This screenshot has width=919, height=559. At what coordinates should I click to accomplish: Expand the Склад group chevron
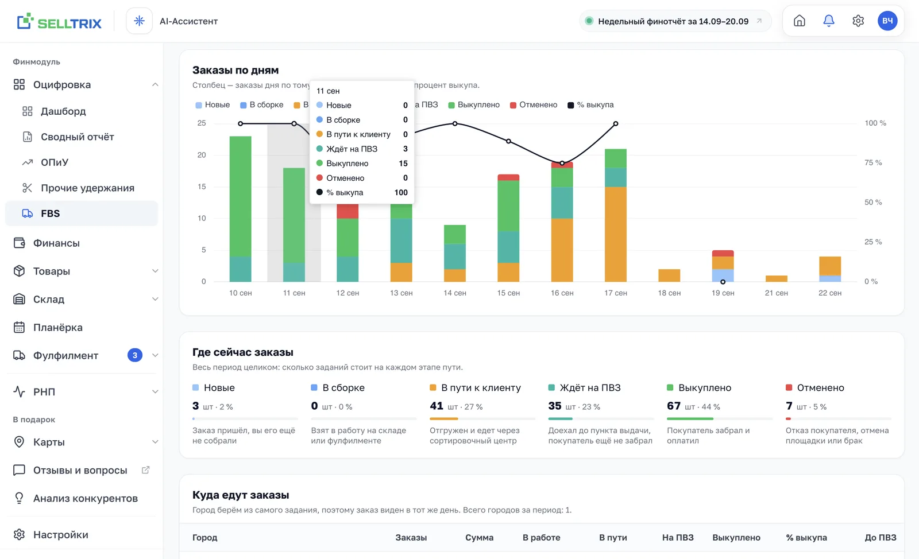coord(155,299)
